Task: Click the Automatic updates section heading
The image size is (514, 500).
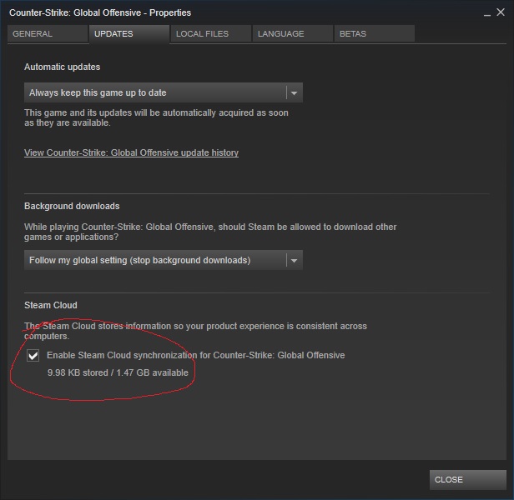Action: pos(63,67)
